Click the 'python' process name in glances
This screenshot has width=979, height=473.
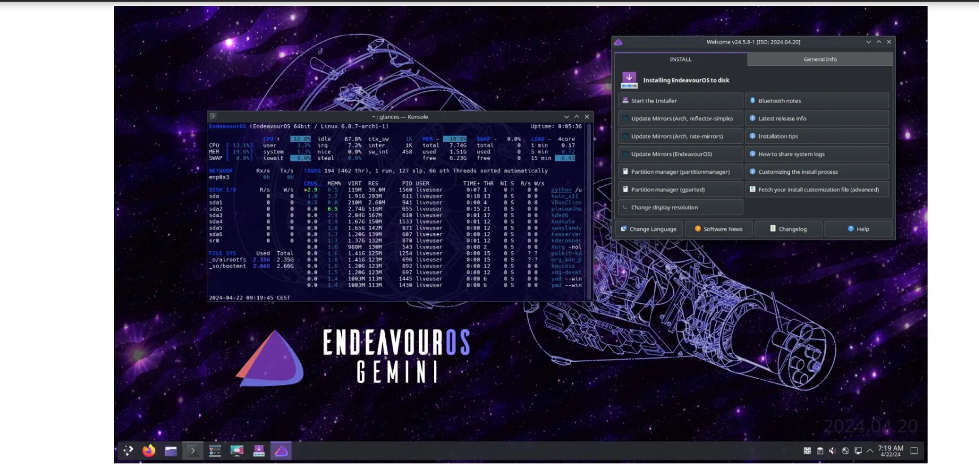(x=562, y=190)
